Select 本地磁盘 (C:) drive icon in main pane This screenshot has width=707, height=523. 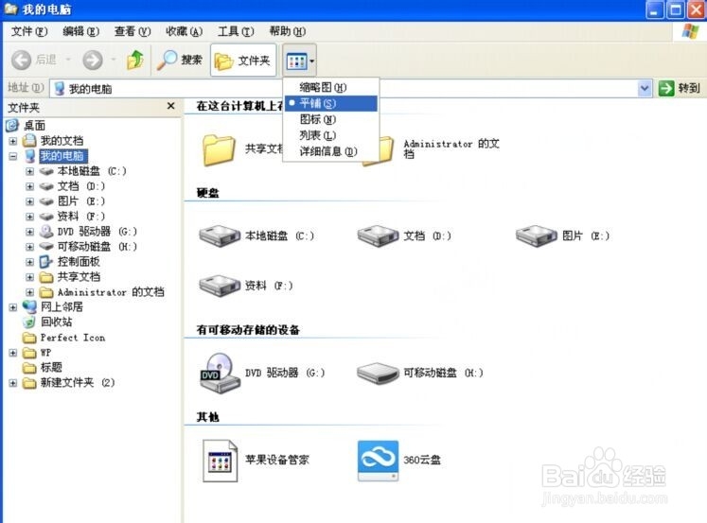(x=220, y=236)
